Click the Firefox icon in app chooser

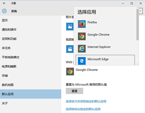[82, 24]
